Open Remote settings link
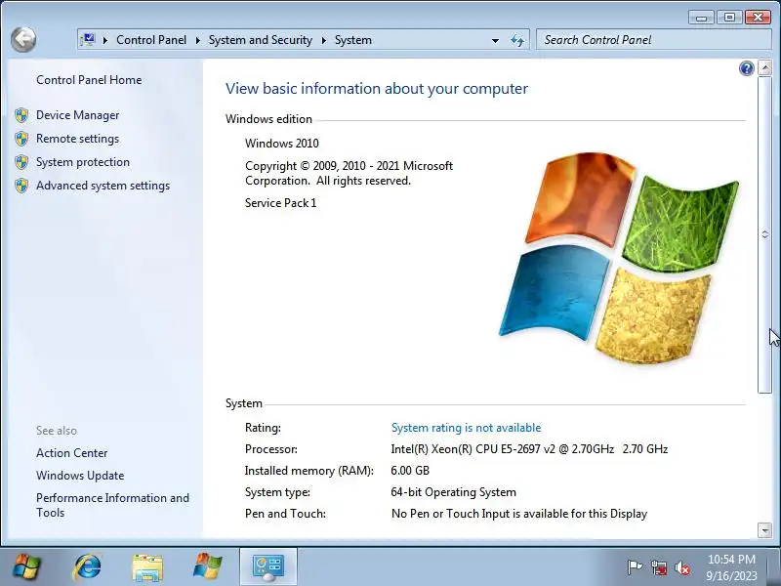 click(x=78, y=139)
